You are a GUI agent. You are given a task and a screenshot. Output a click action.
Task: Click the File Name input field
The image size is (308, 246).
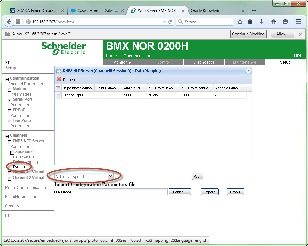(123, 192)
